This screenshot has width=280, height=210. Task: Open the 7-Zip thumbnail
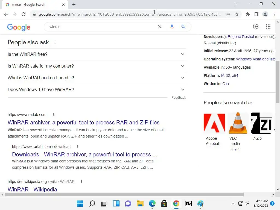pyautogui.click(x=261, y=123)
